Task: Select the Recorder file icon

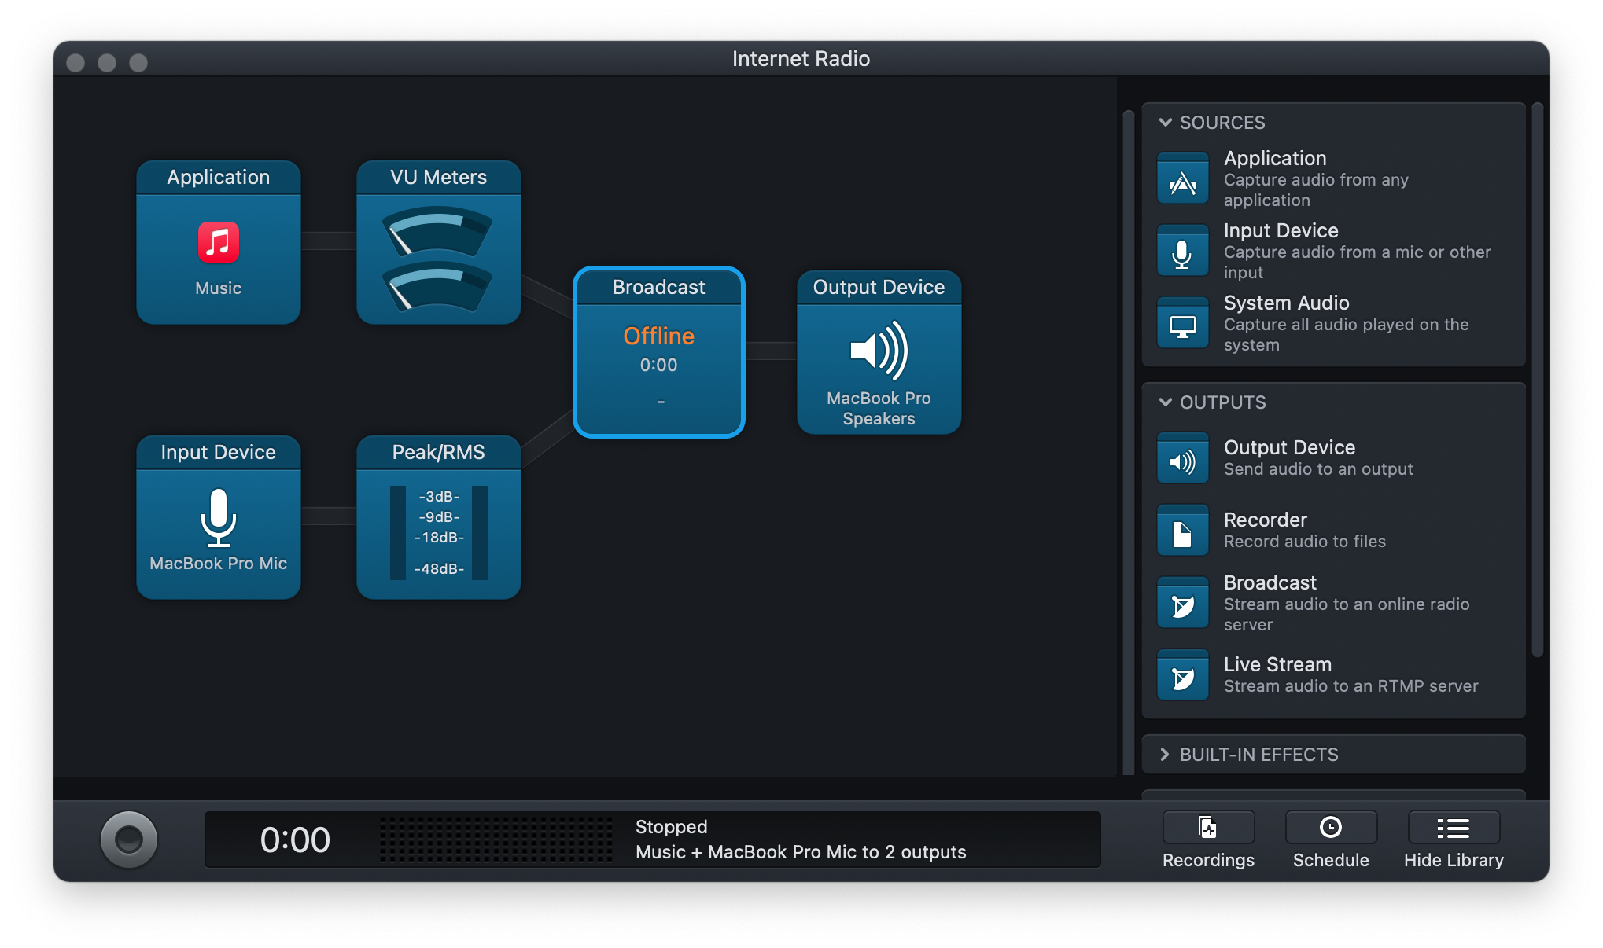Action: pyautogui.click(x=1182, y=531)
